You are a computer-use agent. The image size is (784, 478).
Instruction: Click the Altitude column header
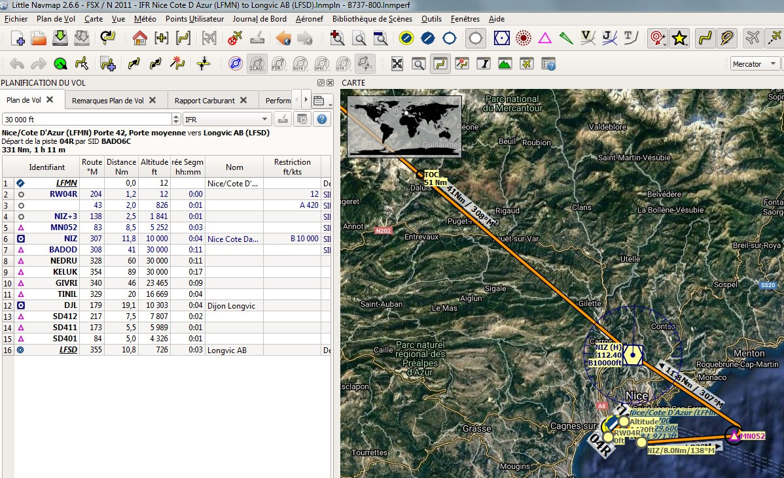[154, 167]
